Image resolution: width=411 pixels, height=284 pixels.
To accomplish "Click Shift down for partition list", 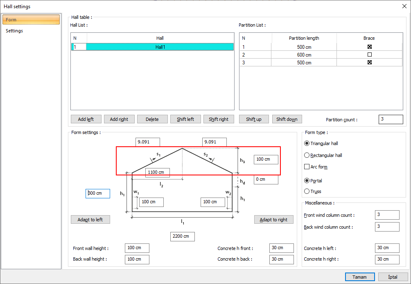I will click(287, 119).
